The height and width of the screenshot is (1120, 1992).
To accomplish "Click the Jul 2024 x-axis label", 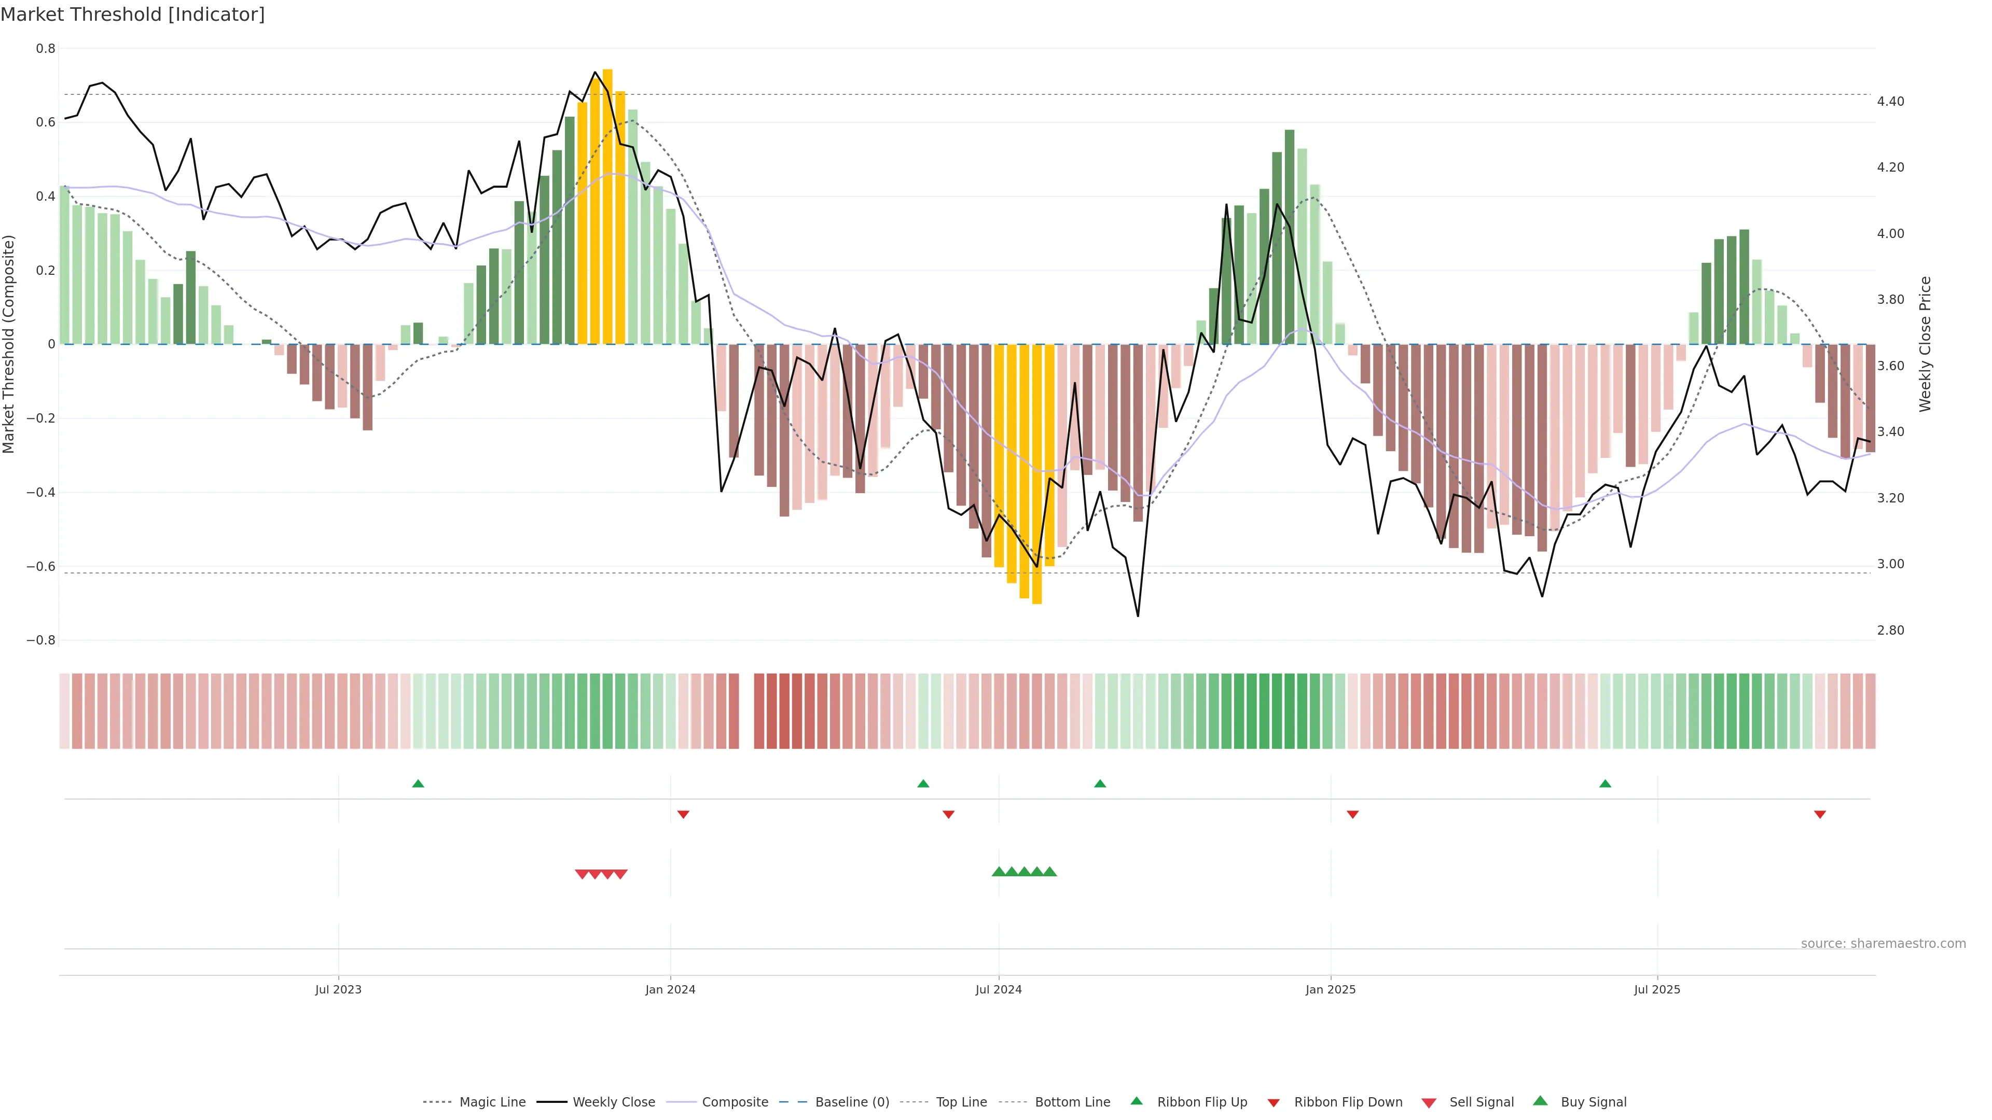I will click(998, 989).
